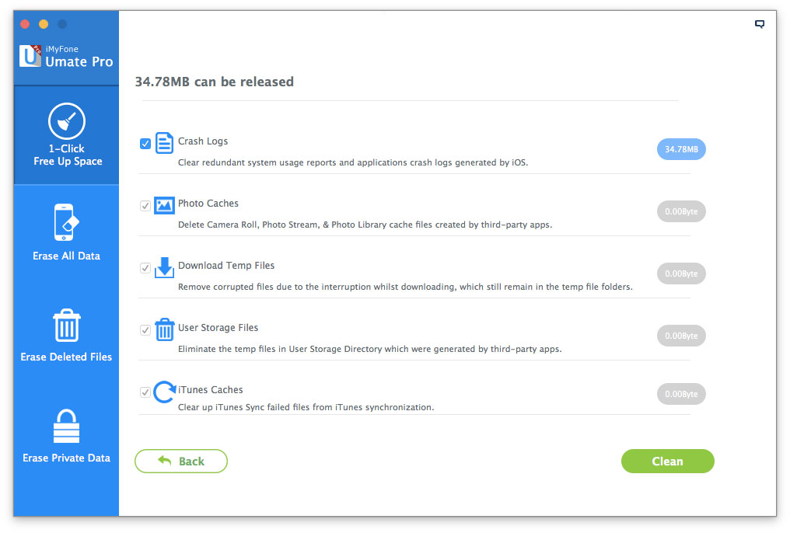Click the iMyFone Umate Pro logo
This screenshot has width=790, height=533.
pos(31,56)
